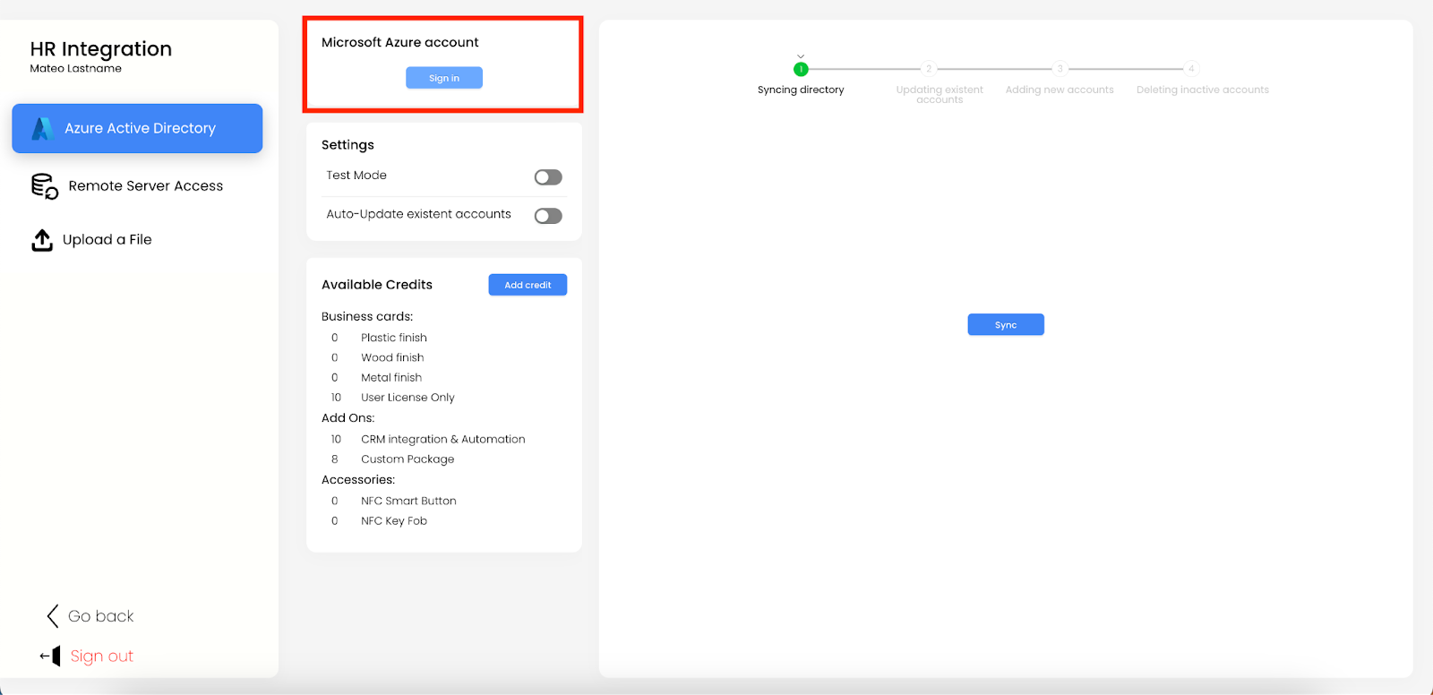Viewport: 1433px width, 695px height.
Task: Click Available Credits heading
Action: point(377,285)
